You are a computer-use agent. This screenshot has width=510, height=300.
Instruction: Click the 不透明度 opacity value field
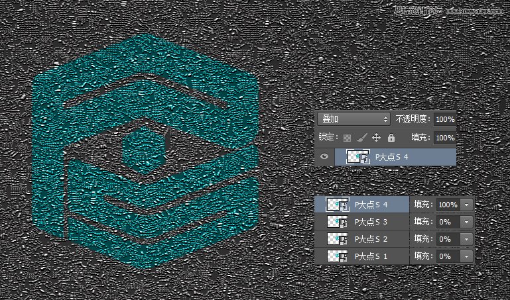[x=445, y=119]
